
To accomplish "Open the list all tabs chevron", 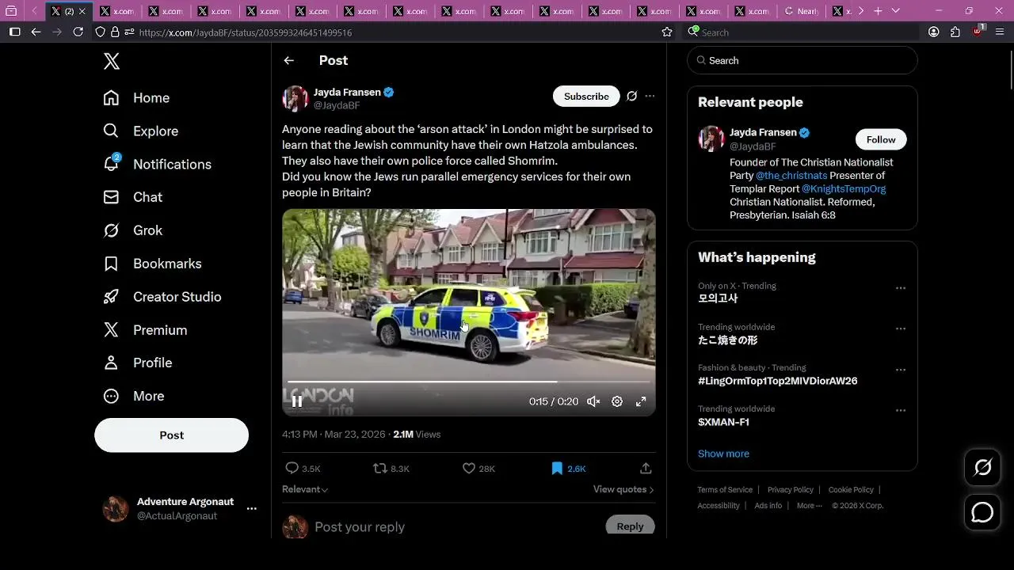I will click(896, 11).
